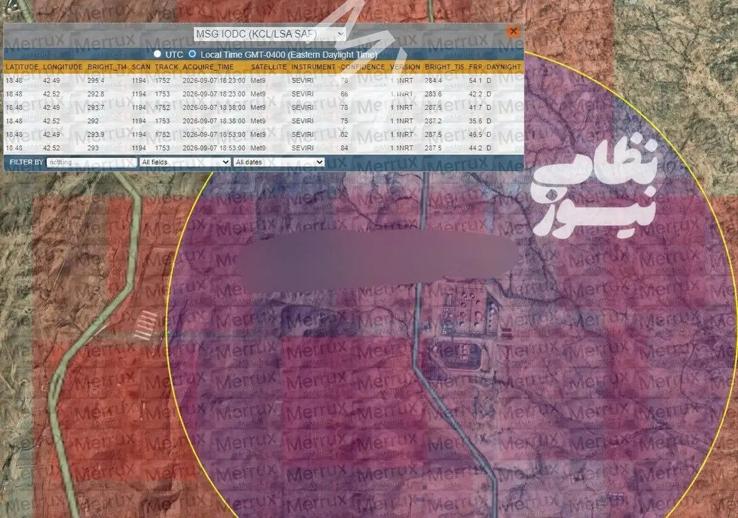Select the Local Time GMT-0400 radio button
Screen dimensions: 738x518
[x=192, y=54]
